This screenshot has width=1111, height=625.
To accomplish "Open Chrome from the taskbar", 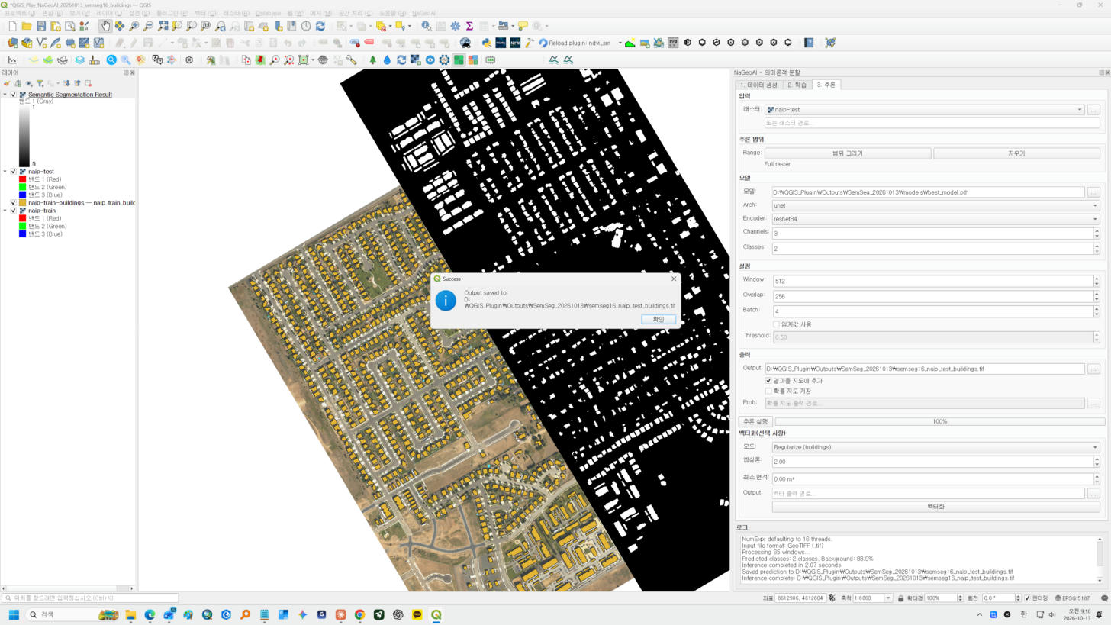I will tap(359, 614).
